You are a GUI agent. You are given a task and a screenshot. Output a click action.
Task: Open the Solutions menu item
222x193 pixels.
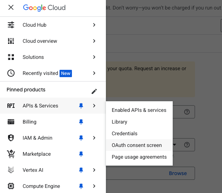click(x=53, y=57)
